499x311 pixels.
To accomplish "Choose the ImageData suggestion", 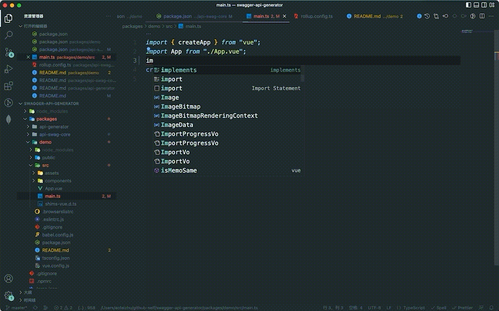I will coord(227,125).
